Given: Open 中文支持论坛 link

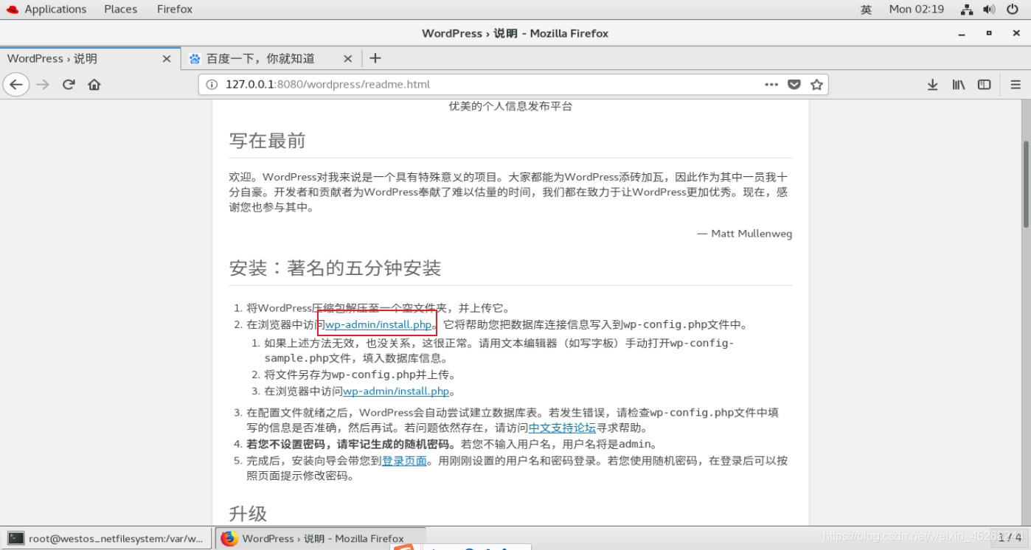Looking at the screenshot, I should (562, 428).
